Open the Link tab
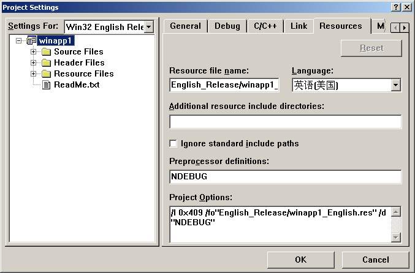415x273 pixels. (299, 26)
